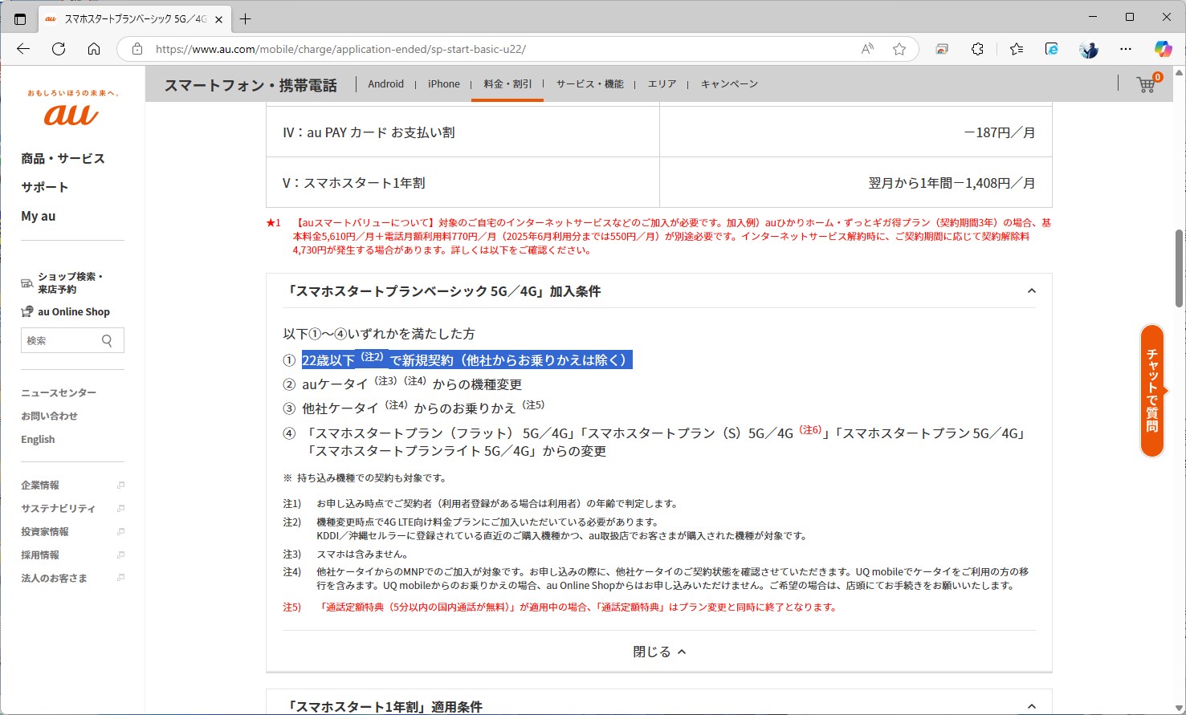Screen dimensions: 1186x715
Task: Open the browser profile avatar
Action: [1088, 49]
